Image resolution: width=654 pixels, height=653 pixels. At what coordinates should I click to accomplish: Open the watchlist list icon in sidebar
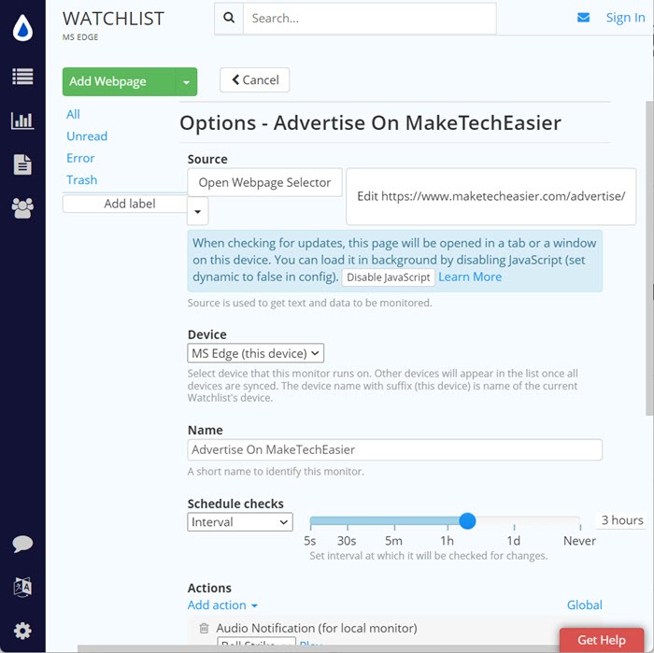click(x=22, y=77)
